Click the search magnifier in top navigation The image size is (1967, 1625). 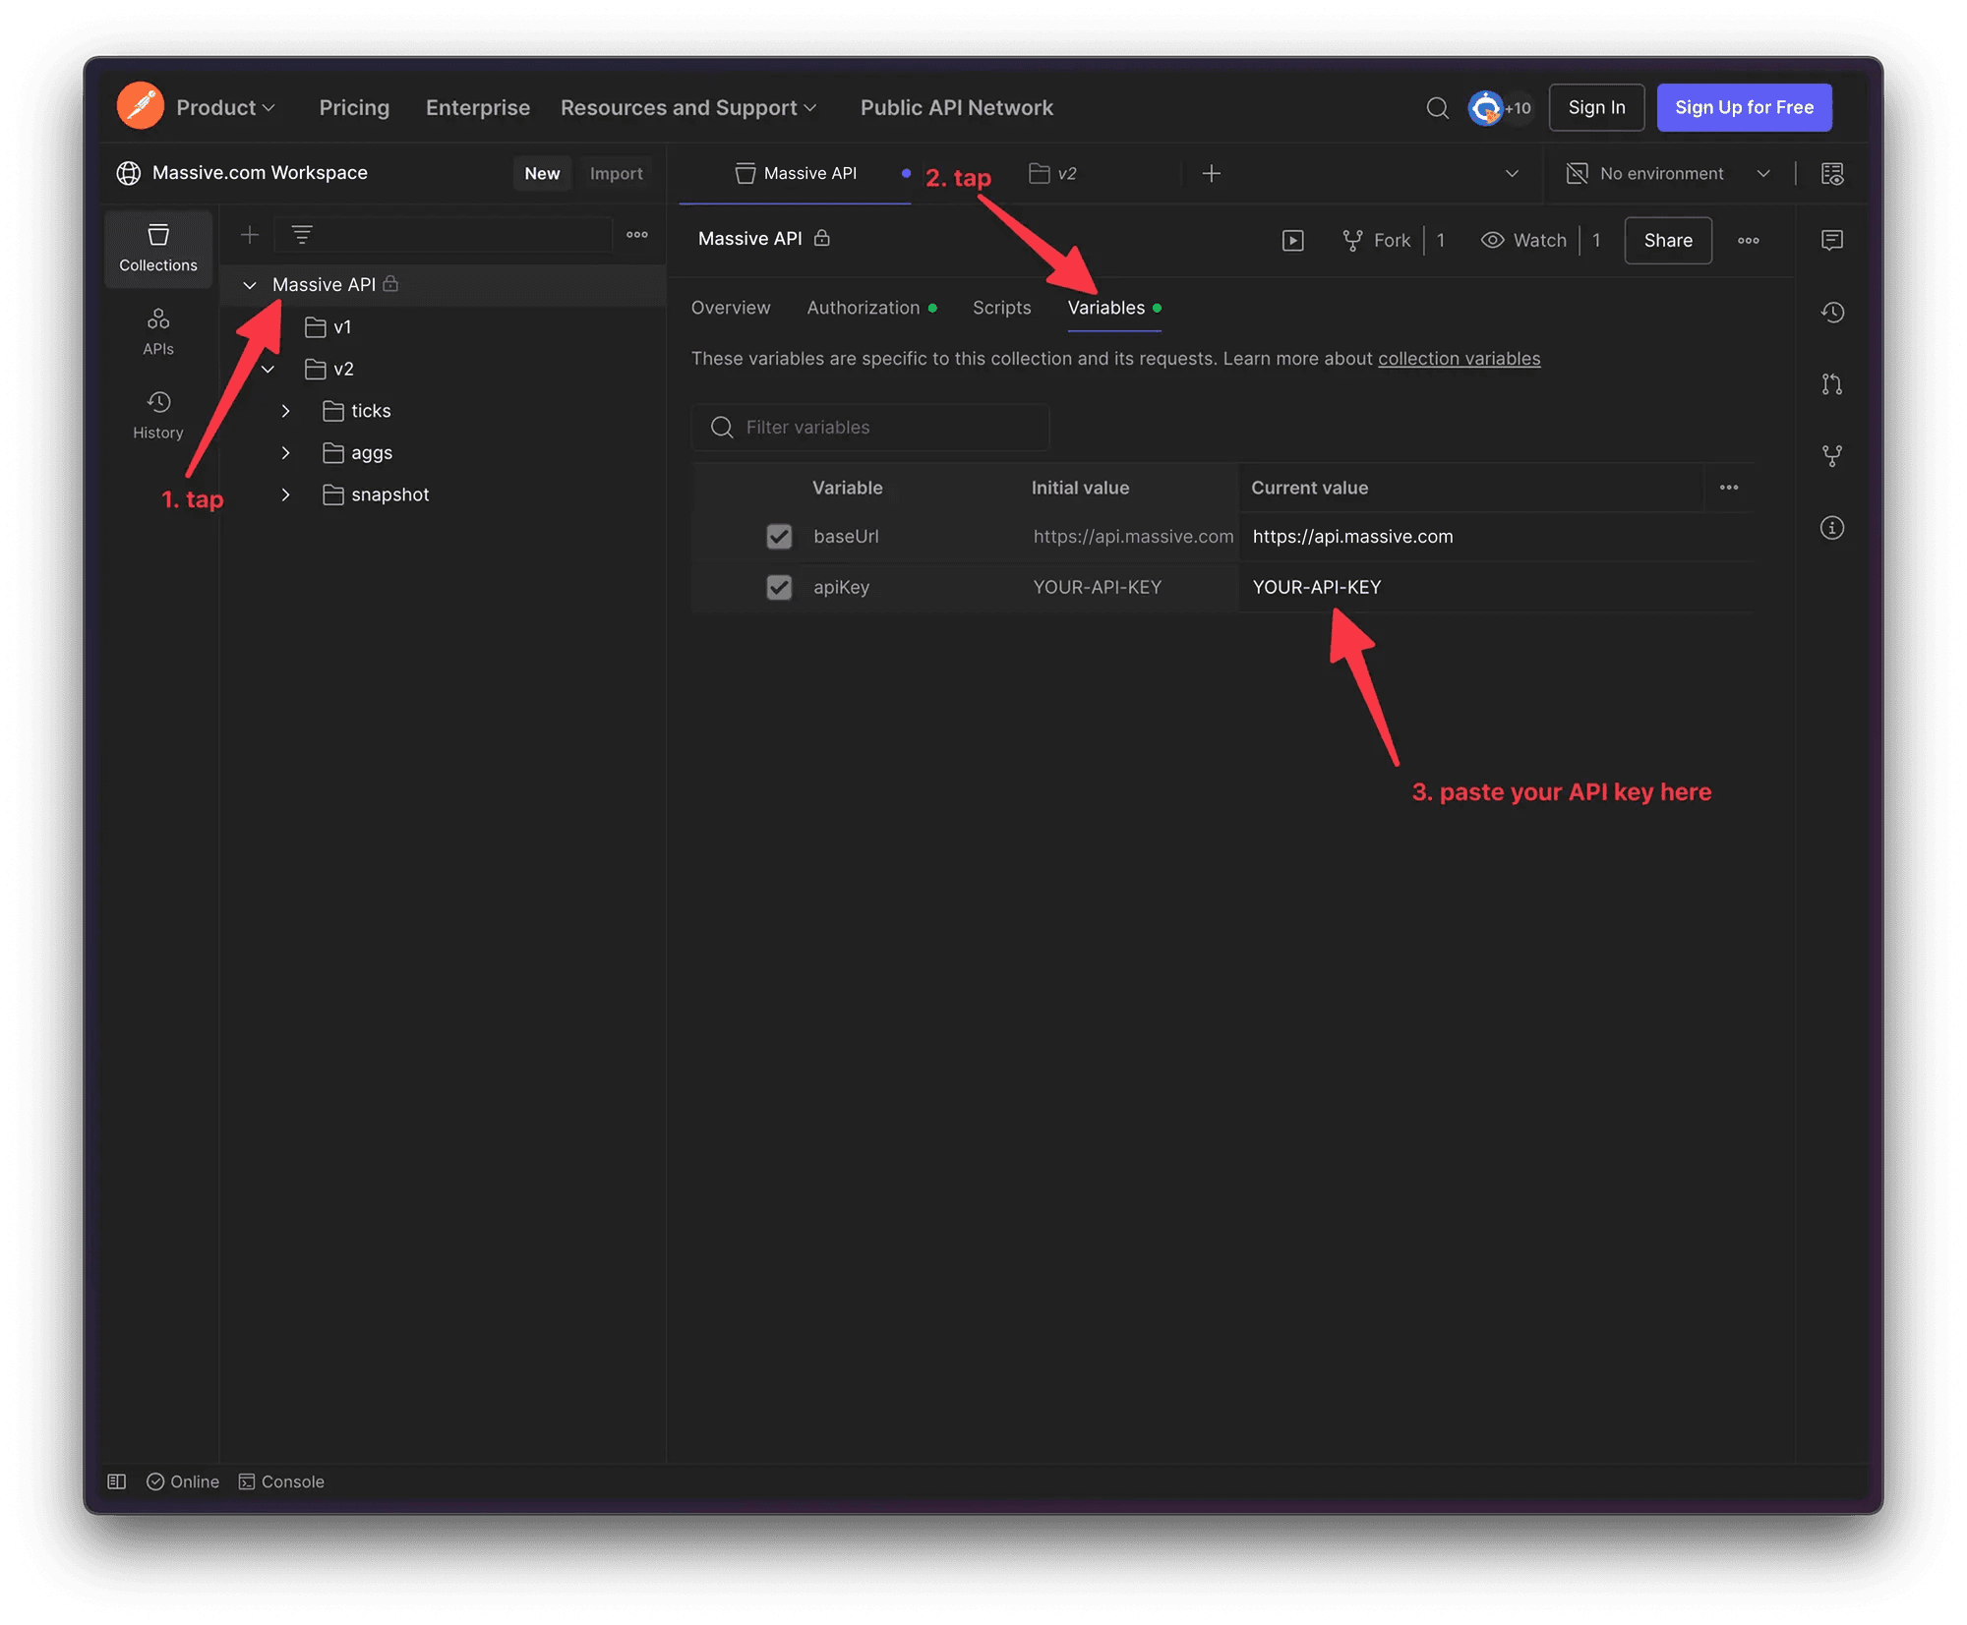point(1437,108)
